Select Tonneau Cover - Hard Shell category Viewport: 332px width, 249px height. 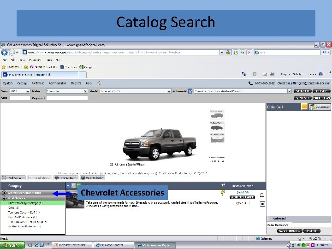pyautogui.click(x=28, y=222)
